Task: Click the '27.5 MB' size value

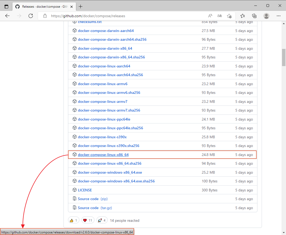Action: point(208,31)
